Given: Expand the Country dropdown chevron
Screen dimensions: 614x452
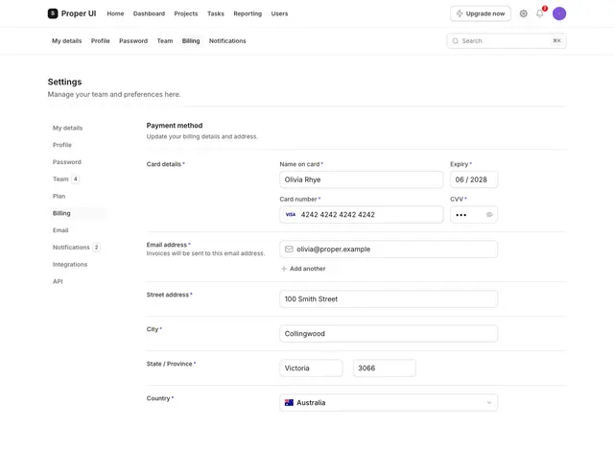Looking at the screenshot, I should pyautogui.click(x=489, y=403).
